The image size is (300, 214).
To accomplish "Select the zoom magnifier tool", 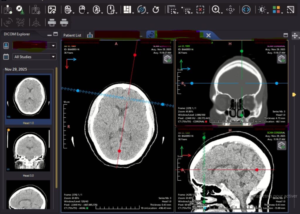I will click(216, 10).
